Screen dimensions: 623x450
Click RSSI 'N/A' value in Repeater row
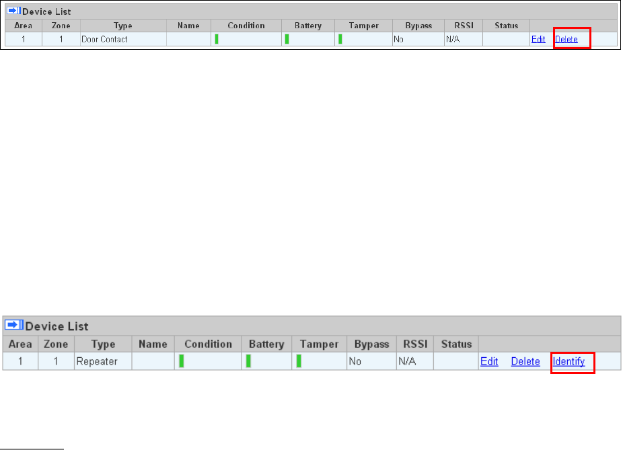pyautogui.click(x=407, y=361)
